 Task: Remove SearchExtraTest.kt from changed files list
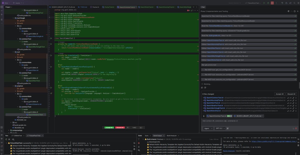pyautogui.click(x=296, y=111)
